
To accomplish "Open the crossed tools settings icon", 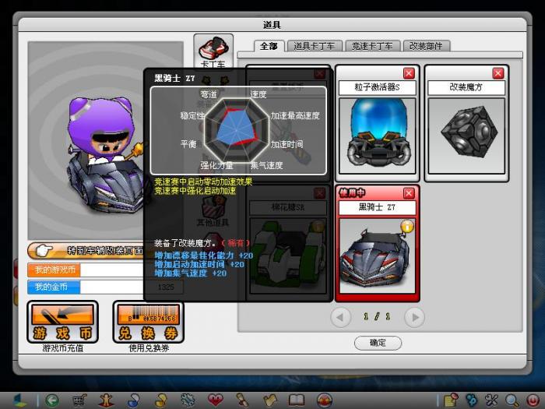I will point(491,400).
